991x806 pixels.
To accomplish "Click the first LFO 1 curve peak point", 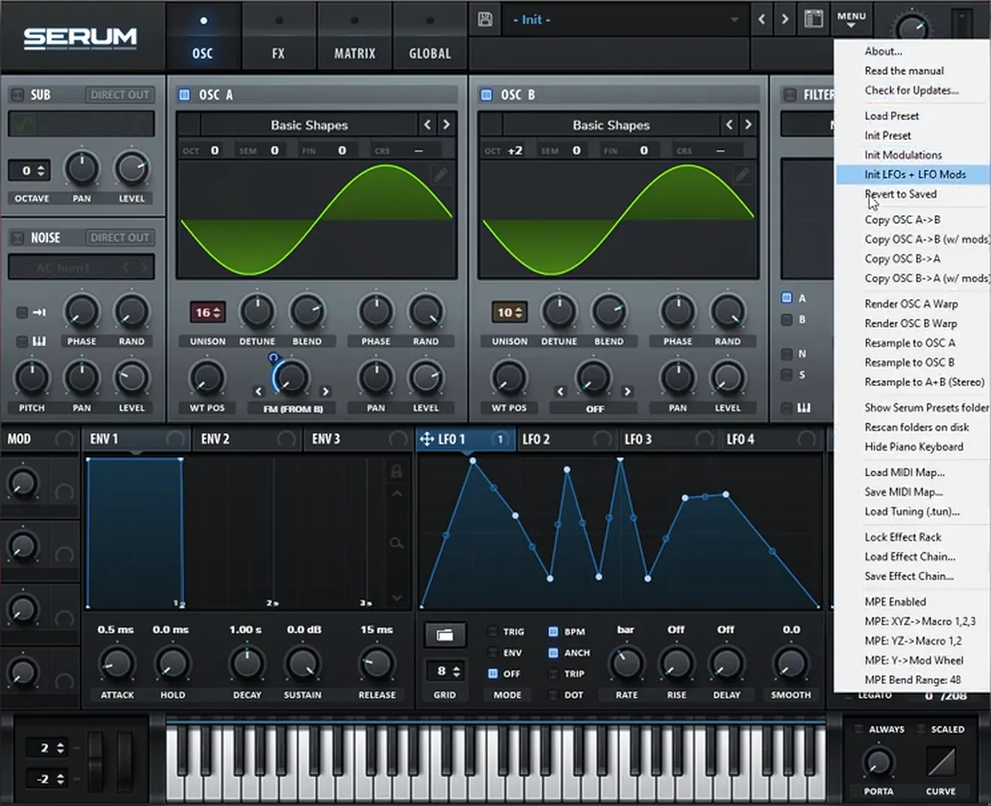I will click(472, 461).
